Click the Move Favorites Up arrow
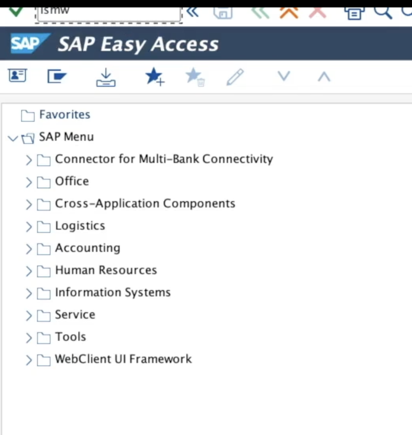 (324, 77)
